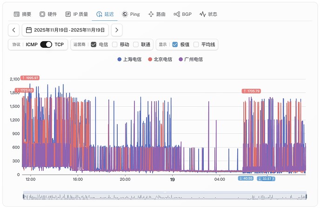Uncheck the 电信 carrier checkbox

click(94, 45)
